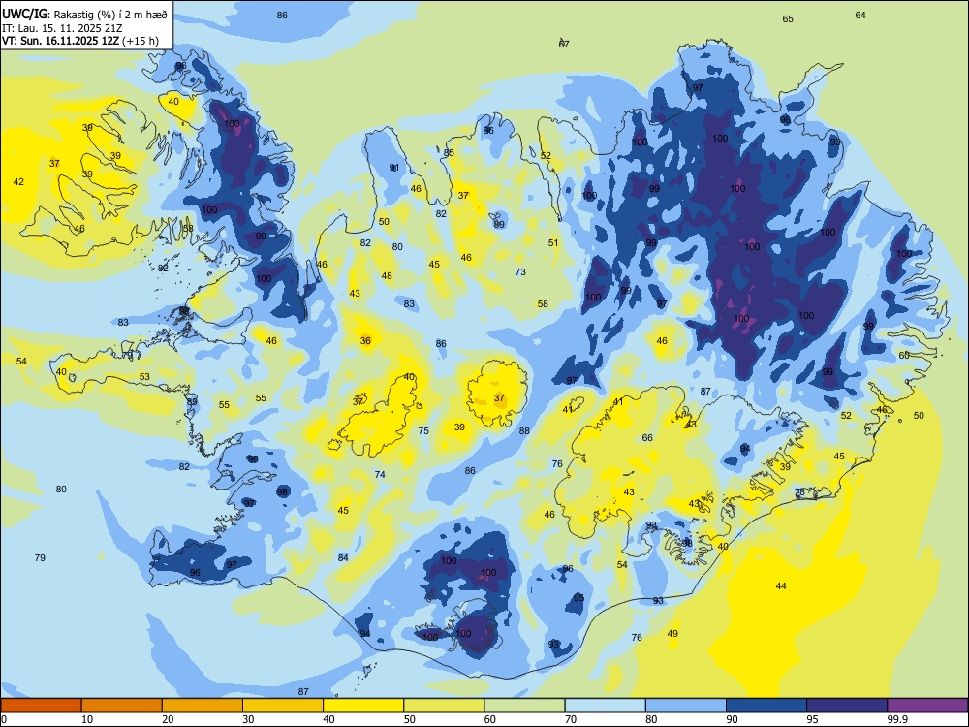This screenshot has width=969, height=727.
Task: Click the legend tick label '70'
Action: 571,719
